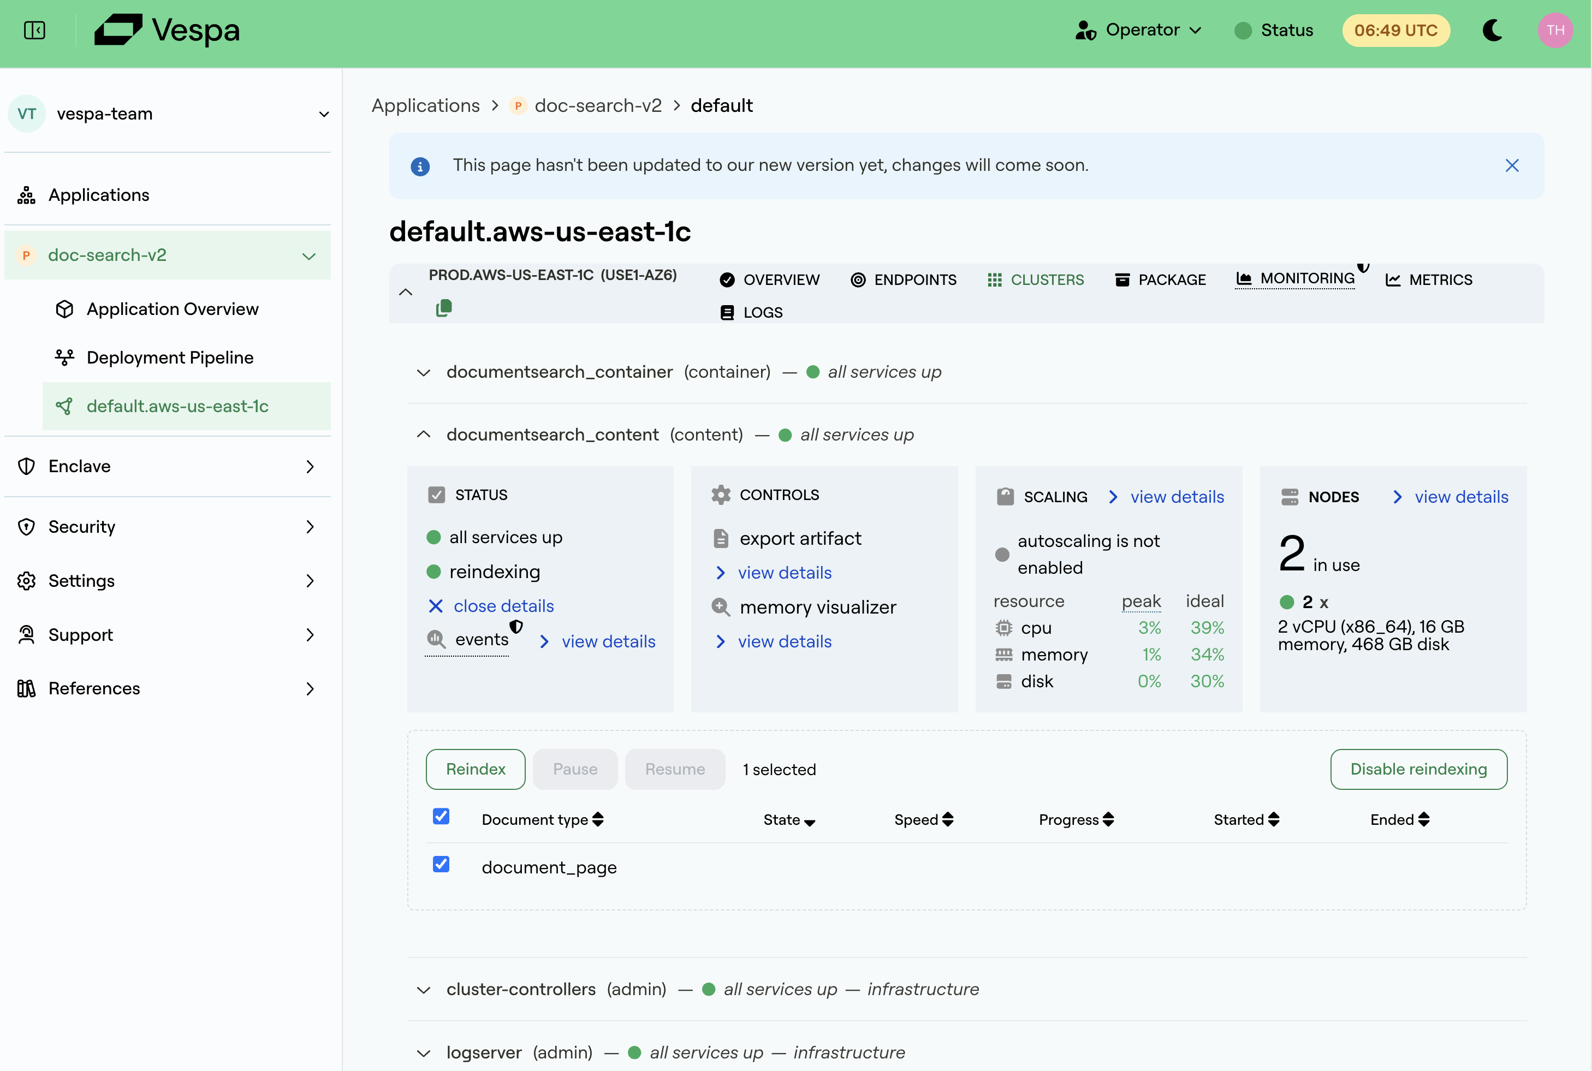
Task: Open the Operator role dropdown
Action: pyautogui.click(x=1138, y=30)
